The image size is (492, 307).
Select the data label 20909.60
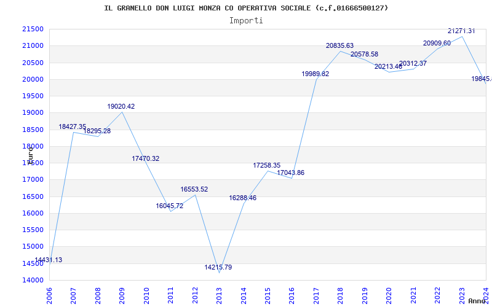tap(437, 43)
